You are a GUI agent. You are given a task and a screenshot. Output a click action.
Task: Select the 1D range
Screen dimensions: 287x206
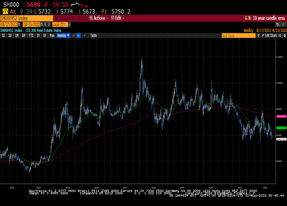tap(3, 36)
